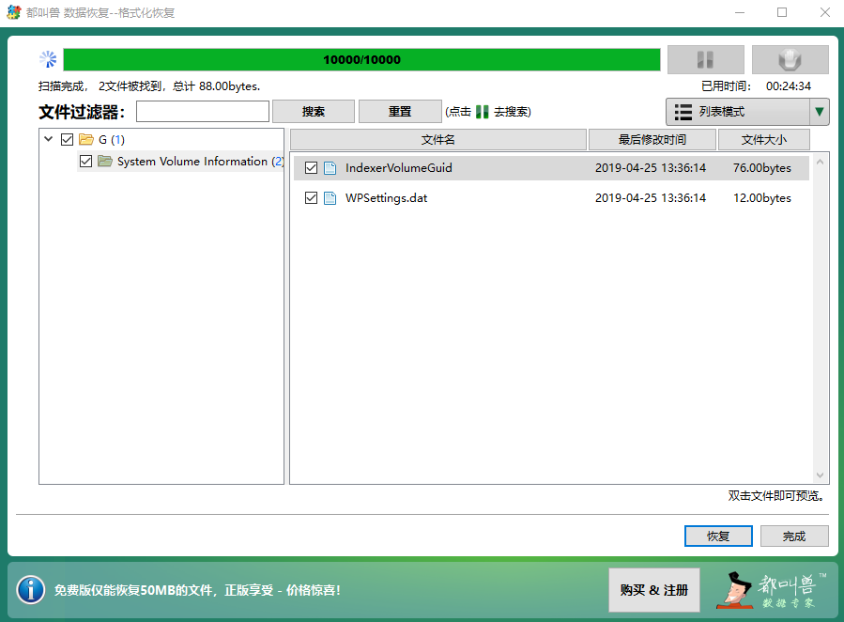
Task: Click the 恢复 button
Action: click(718, 536)
